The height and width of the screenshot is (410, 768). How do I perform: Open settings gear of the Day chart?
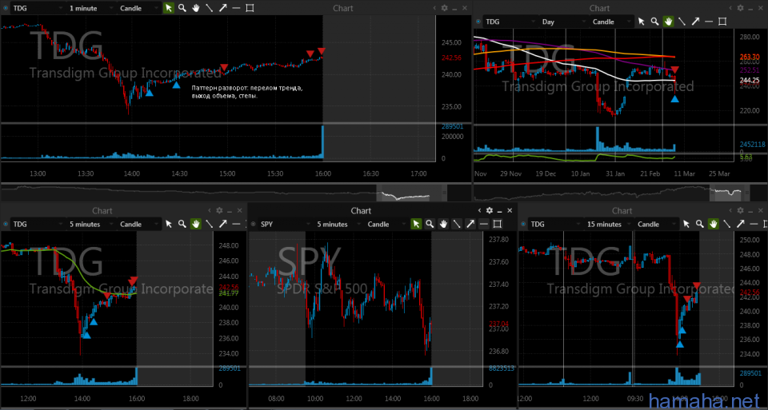[x=740, y=8]
